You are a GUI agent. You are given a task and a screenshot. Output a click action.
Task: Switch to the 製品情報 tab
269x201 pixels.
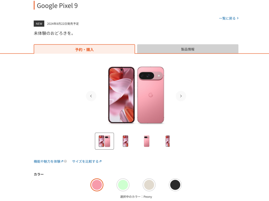tap(188, 49)
